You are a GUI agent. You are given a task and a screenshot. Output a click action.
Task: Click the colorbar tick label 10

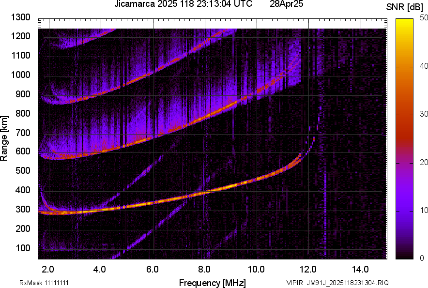[x=424, y=210]
